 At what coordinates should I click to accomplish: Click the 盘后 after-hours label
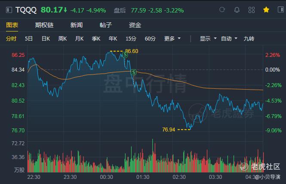tap(120, 10)
